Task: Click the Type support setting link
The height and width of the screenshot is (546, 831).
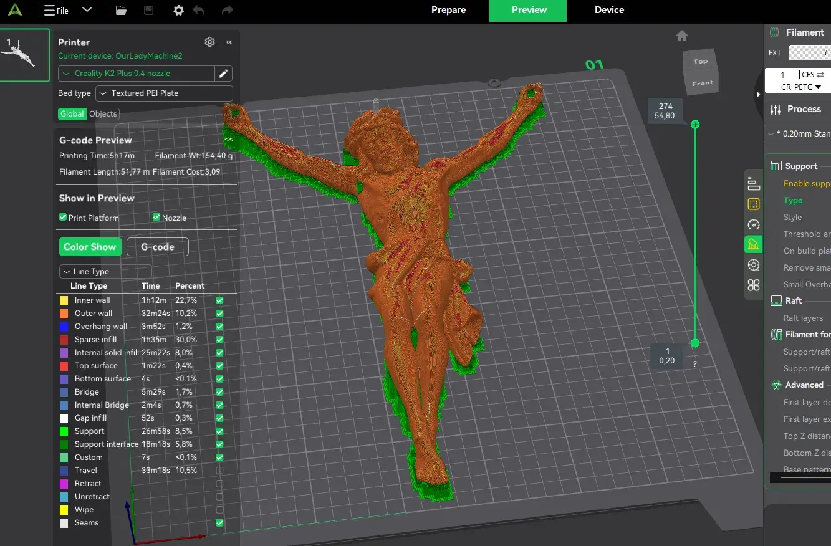Action: coord(793,201)
